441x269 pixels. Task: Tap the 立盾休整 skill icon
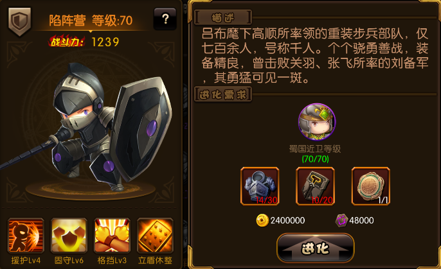156,236
